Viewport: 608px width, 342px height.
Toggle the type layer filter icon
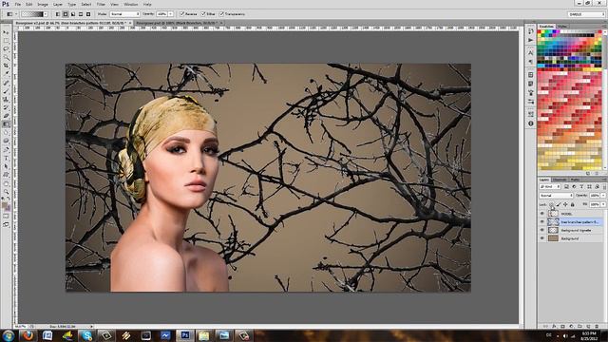pyautogui.click(x=581, y=186)
